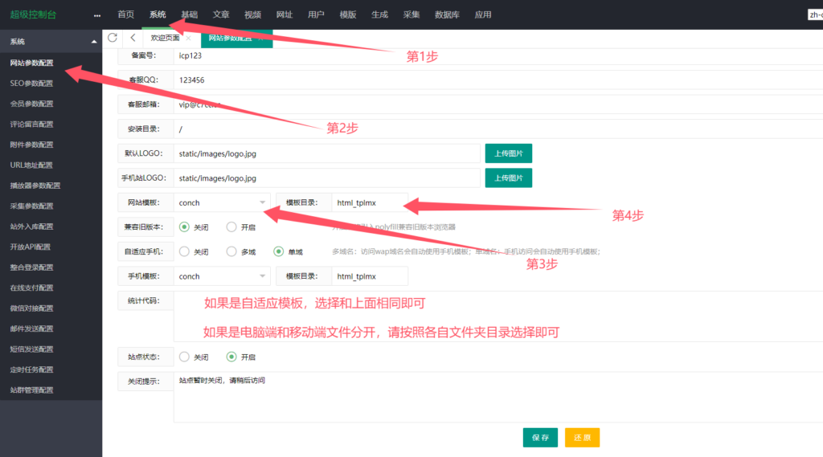The image size is (823, 457).
Task: Open 网站参数配置 in the sidebar
Action: click(31, 63)
